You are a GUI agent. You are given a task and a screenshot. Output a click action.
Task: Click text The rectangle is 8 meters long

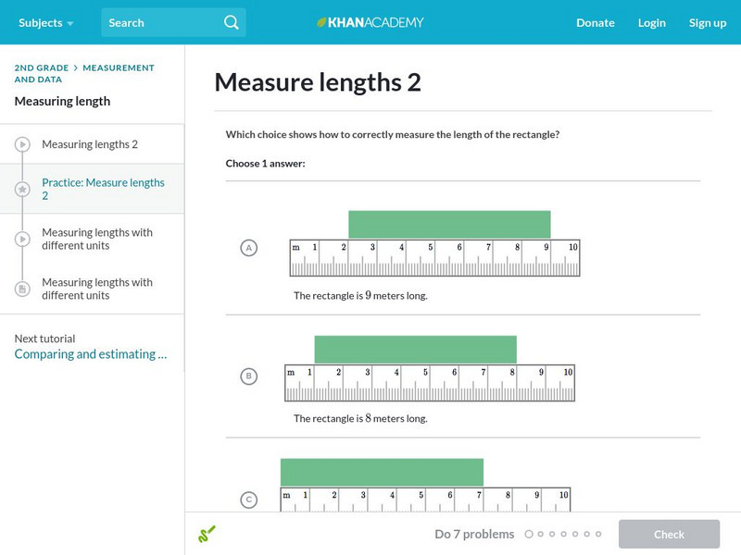pos(360,418)
